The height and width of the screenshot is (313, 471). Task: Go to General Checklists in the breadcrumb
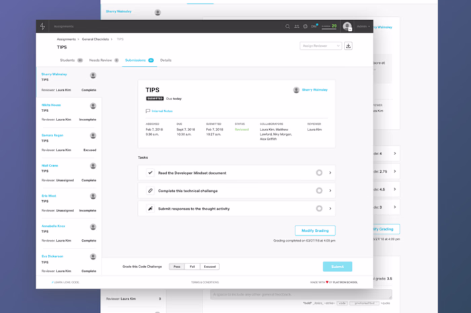(x=96, y=39)
